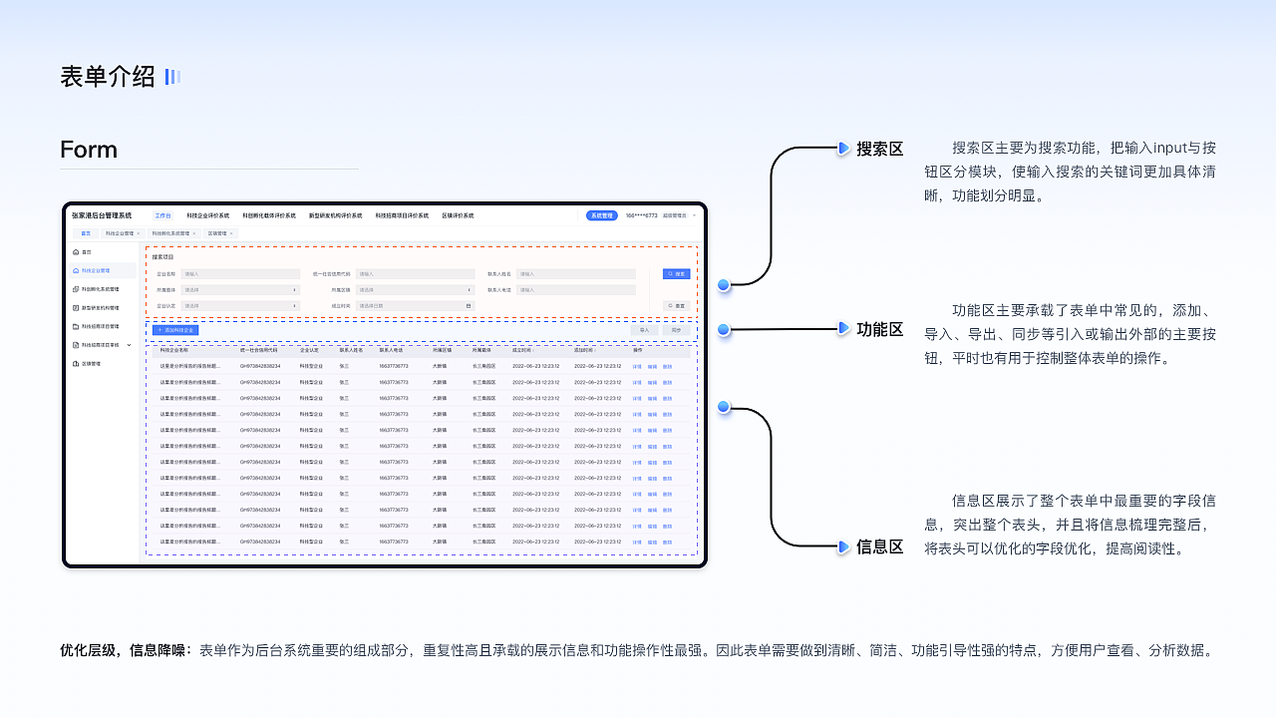Focus the 联系人姓名 input field

click(x=575, y=273)
